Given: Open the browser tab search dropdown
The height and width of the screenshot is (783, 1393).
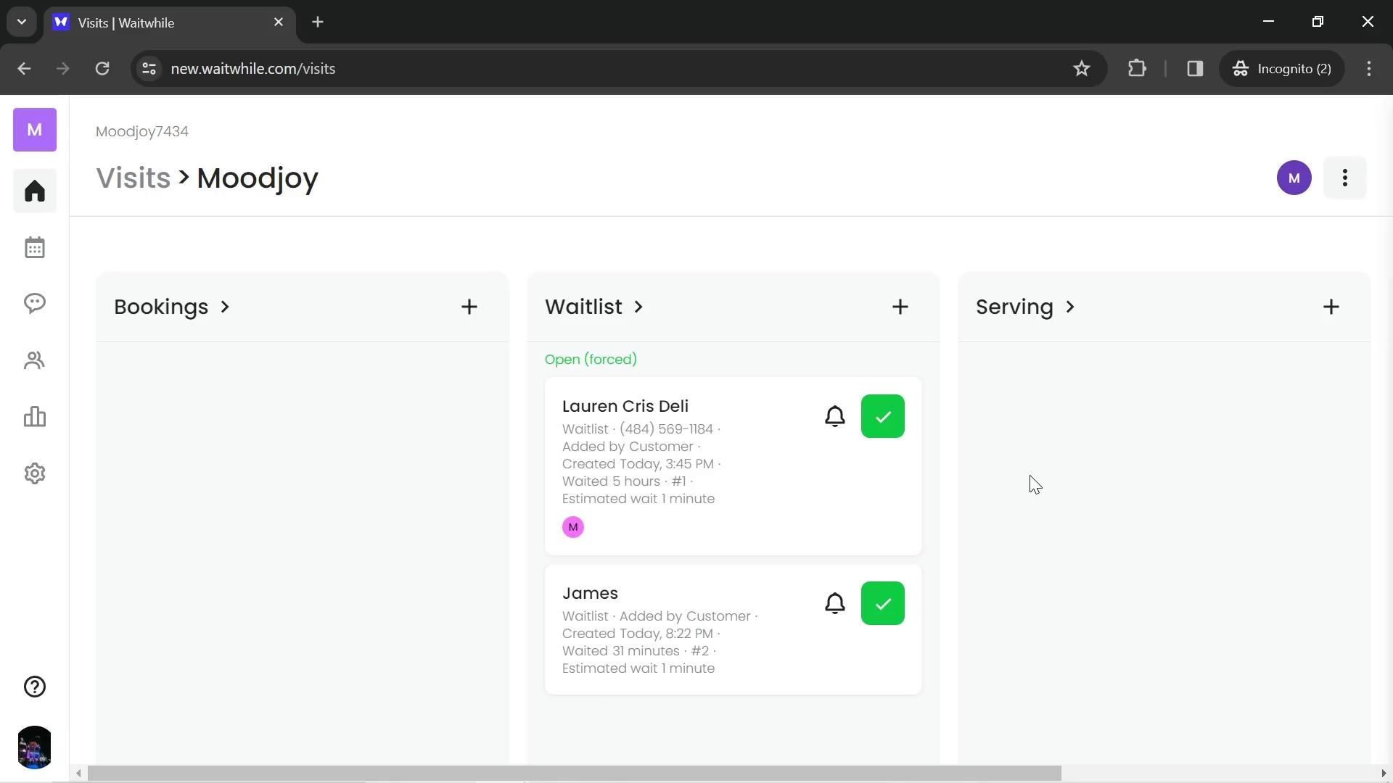Looking at the screenshot, I should [x=22, y=22].
